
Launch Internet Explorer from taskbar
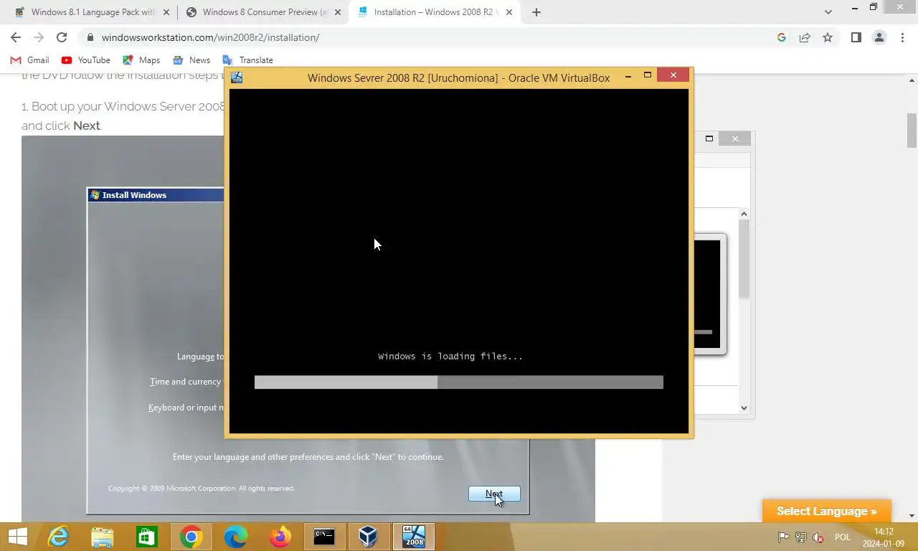click(58, 537)
